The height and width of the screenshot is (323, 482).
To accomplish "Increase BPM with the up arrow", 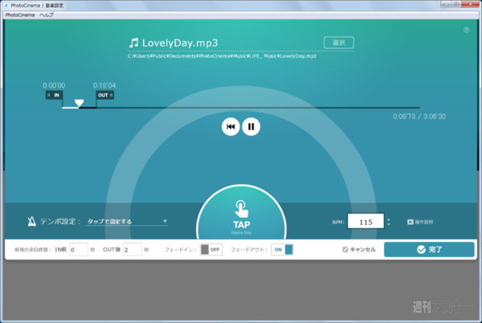I will [x=389, y=219].
